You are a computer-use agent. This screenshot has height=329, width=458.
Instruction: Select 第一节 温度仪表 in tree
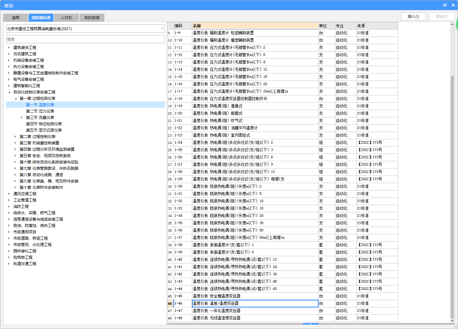coord(40,105)
